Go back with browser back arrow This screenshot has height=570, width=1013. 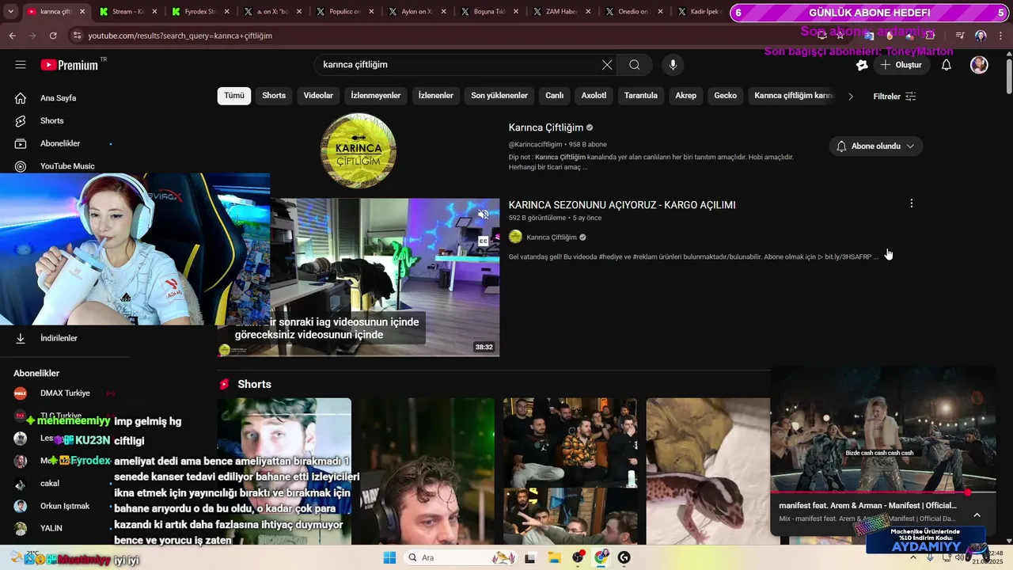click(12, 36)
